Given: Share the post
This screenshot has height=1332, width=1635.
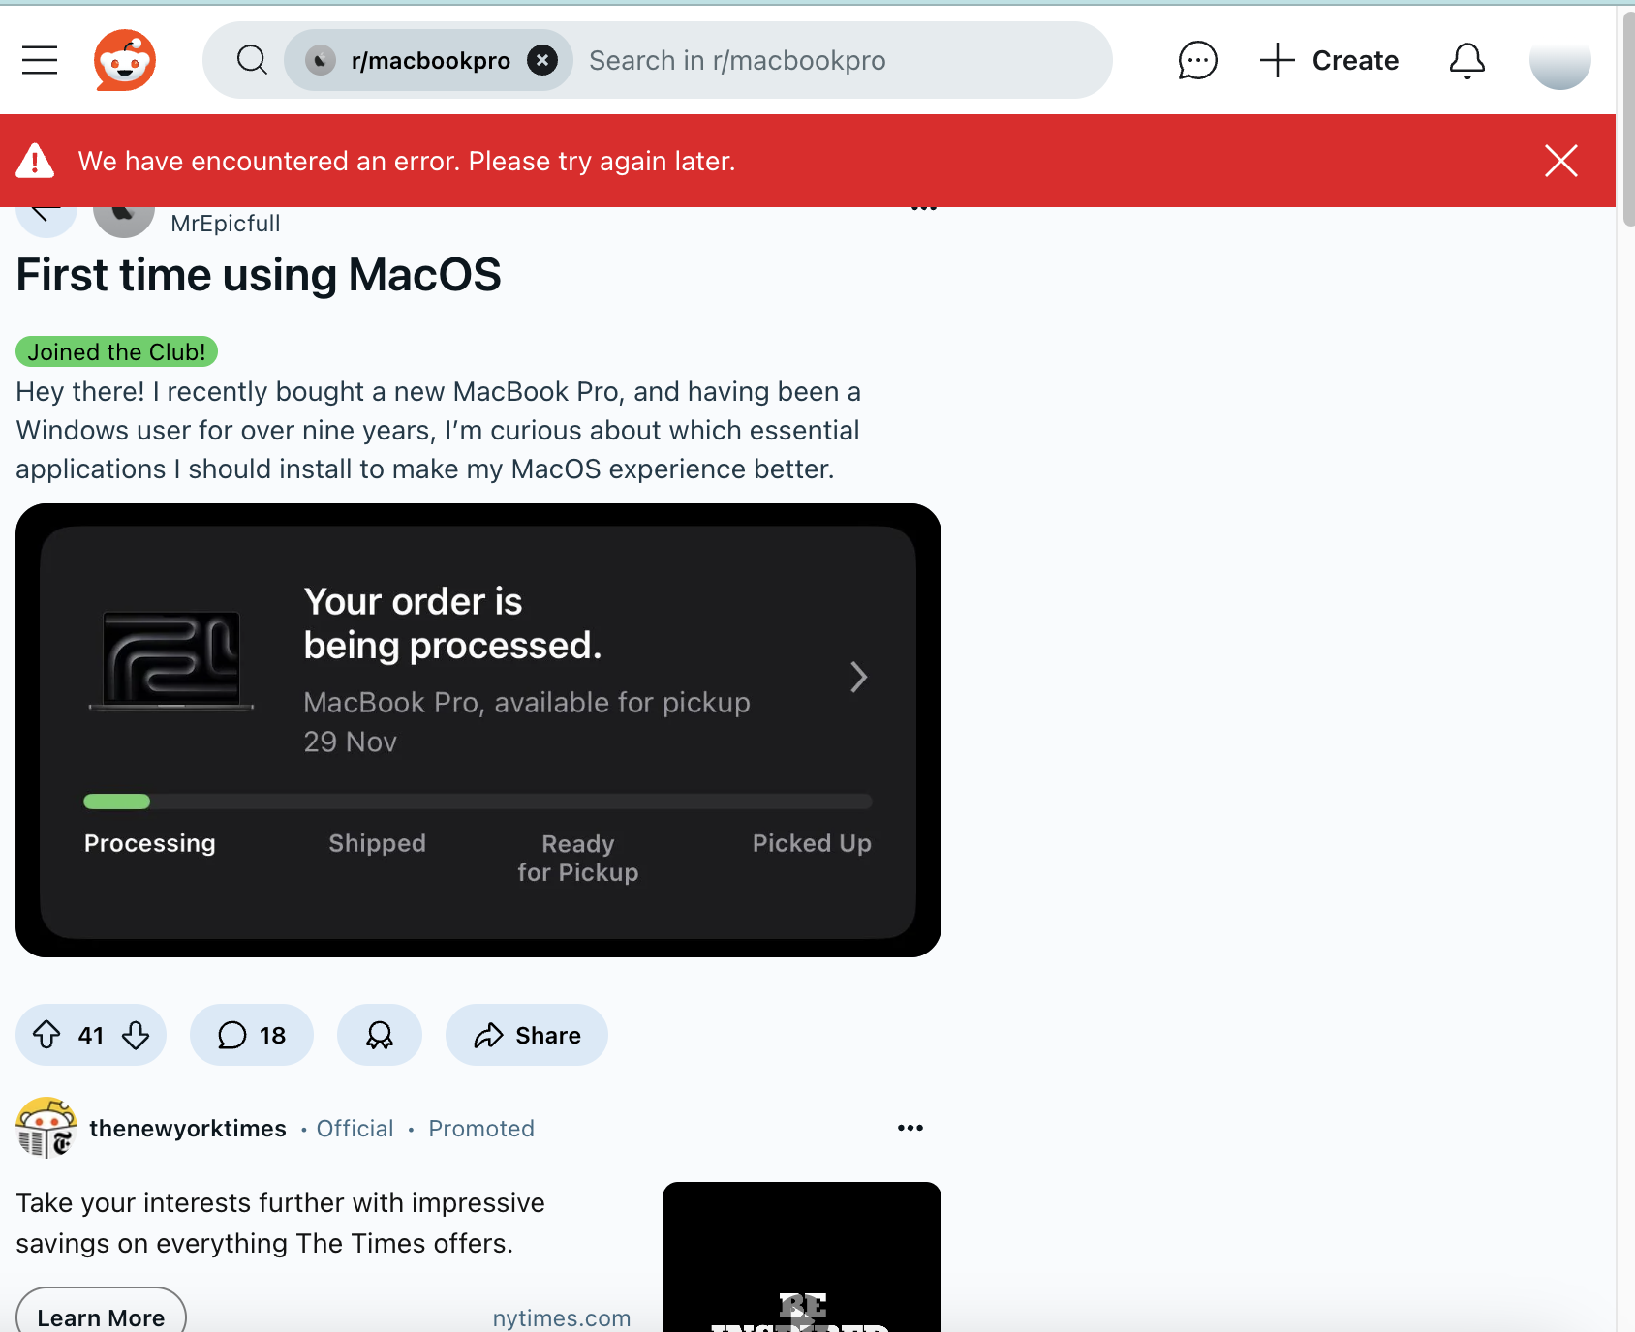Looking at the screenshot, I should pos(527,1035).
